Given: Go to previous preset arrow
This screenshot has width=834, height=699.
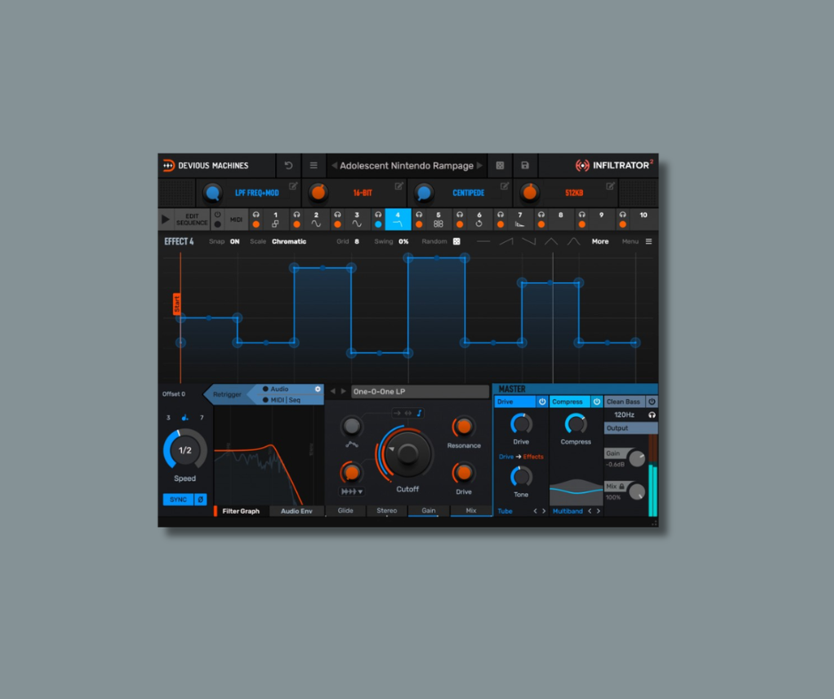Looking at the screenshot, I should (334, 166).
